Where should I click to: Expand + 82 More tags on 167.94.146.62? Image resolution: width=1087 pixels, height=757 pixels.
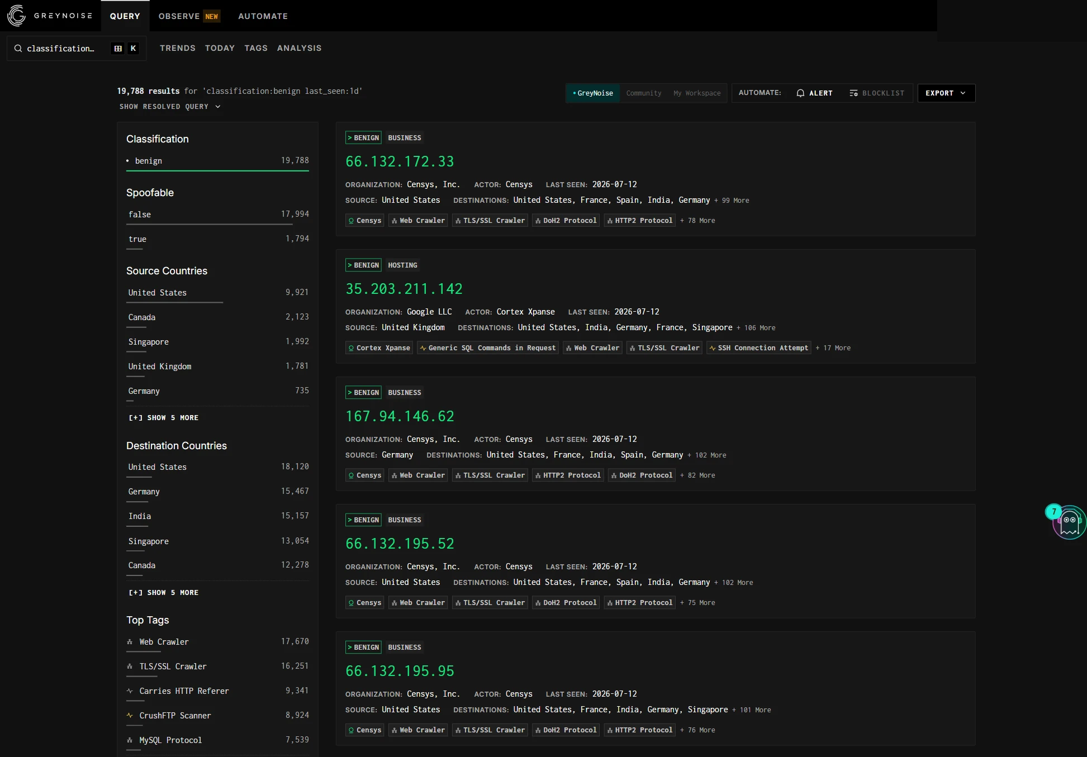pos(697,475)
